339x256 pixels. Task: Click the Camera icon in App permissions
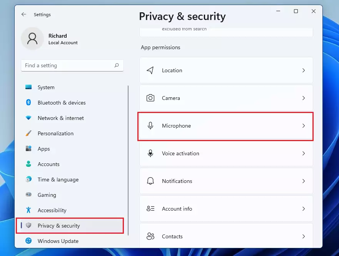pyautogui.click(x=150, y=98)
